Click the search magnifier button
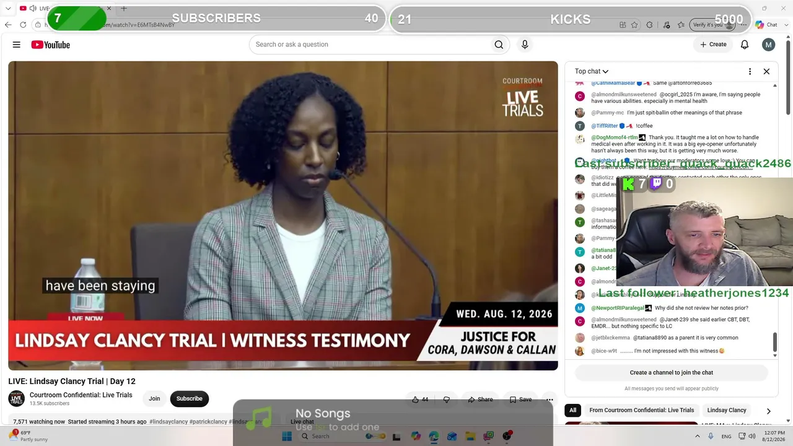The width and height of the screenshot is (793, 446). click(499, 45)
